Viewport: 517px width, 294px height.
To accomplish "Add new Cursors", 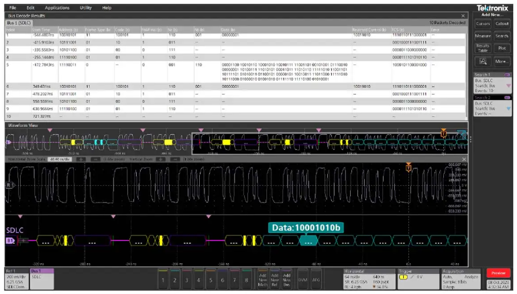I will pyautogui.click(x=483, y=23).
